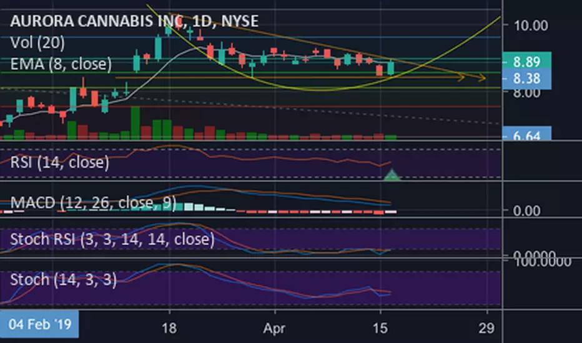Image resolution: width=582 pixels, height=343 pixels.
Task: Click the 04 Feb '19 date marker
Action: 39,324
